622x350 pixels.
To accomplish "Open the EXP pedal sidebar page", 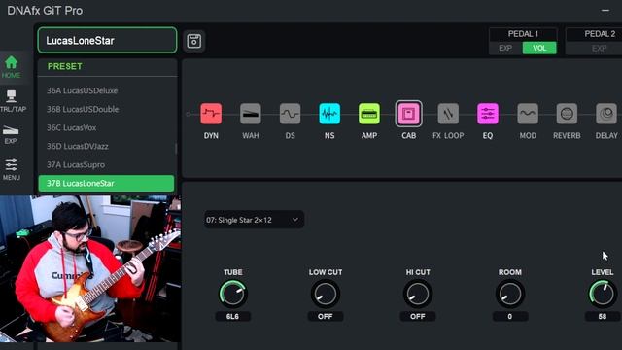I will (x=11, y=134).
